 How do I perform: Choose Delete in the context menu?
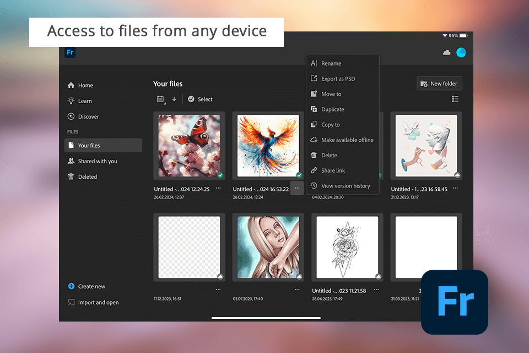tap(343, 155)
